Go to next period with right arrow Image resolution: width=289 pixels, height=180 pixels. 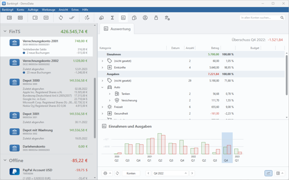tap(192, 173)
